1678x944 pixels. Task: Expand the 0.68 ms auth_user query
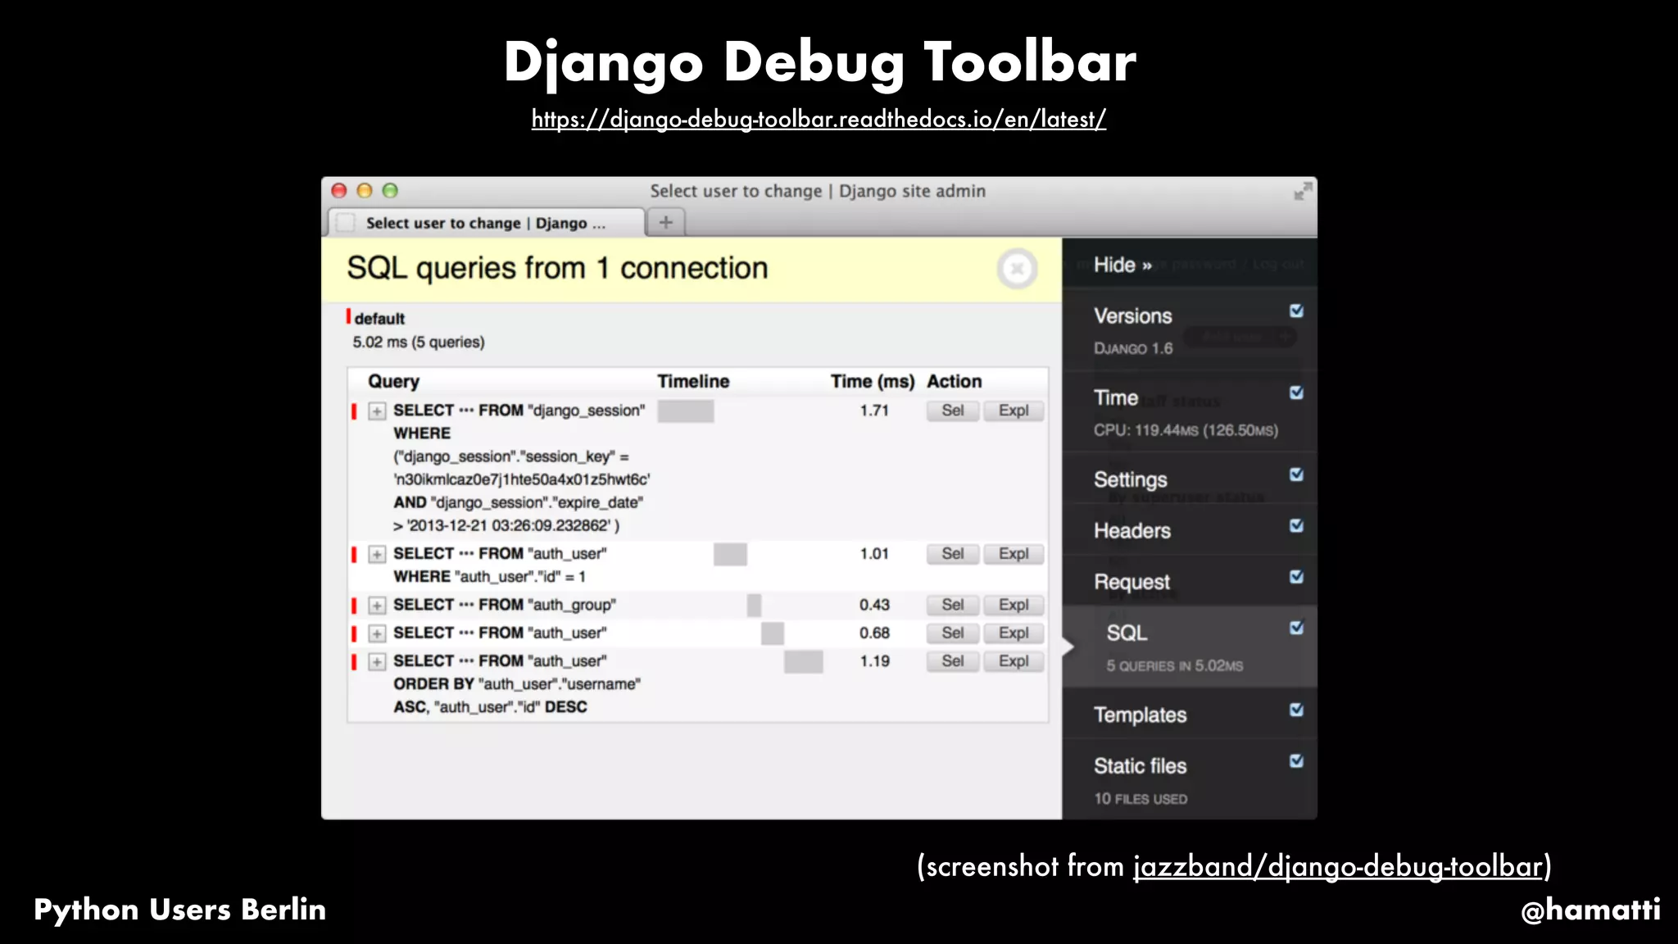377,633
